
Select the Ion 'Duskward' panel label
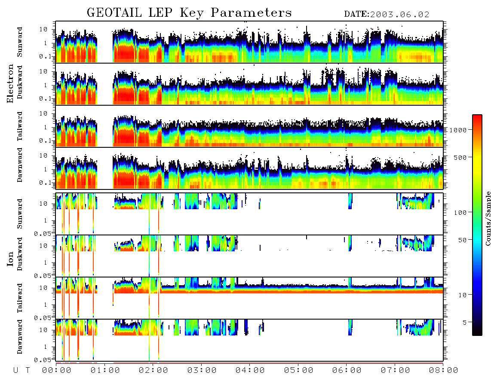pos(20,254)
